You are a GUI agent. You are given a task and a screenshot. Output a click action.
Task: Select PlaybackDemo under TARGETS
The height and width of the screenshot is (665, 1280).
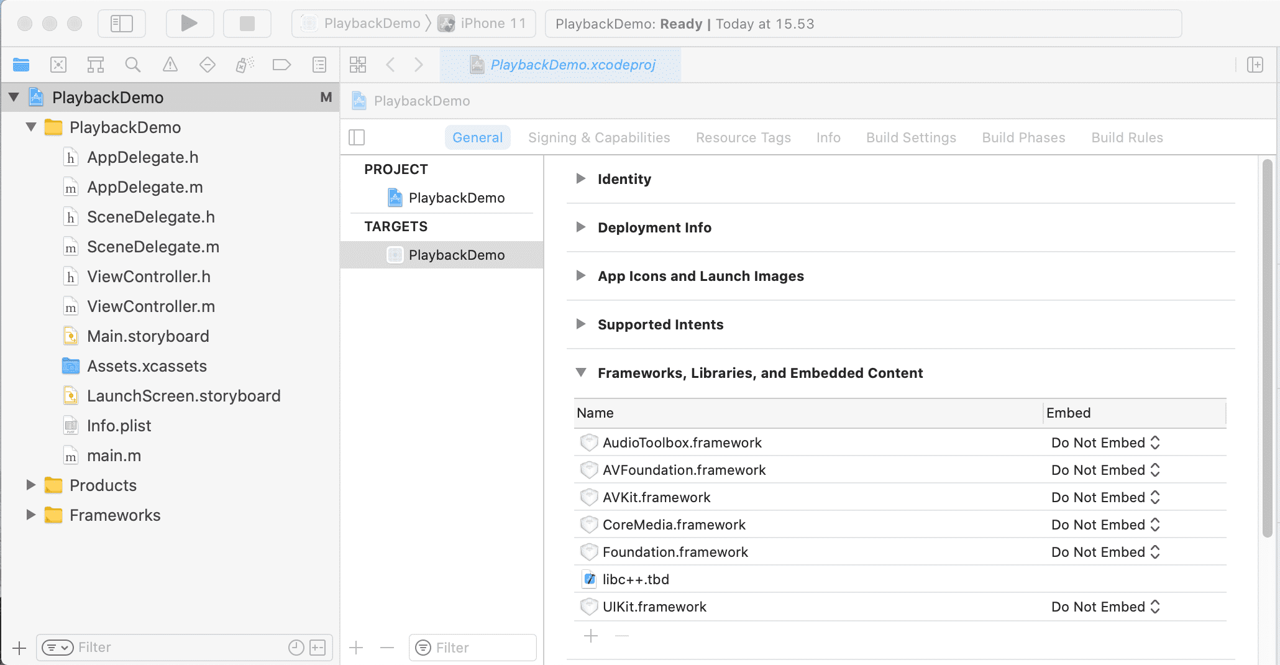[442, 255]
